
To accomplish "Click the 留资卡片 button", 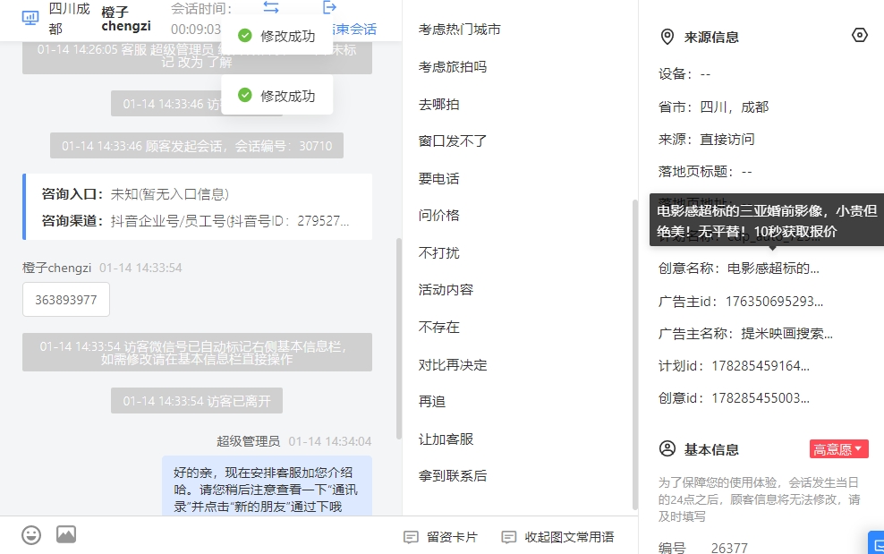I will pyautogui.click(x=441, y=537).
